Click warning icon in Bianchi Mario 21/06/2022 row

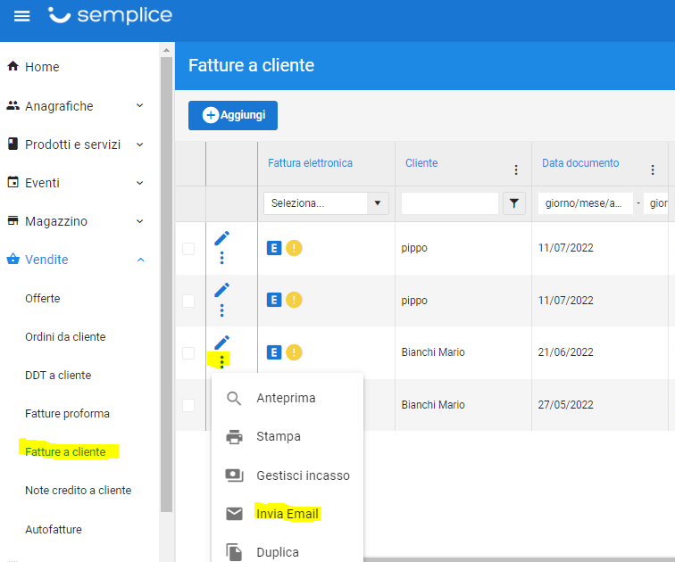[294, 352]
